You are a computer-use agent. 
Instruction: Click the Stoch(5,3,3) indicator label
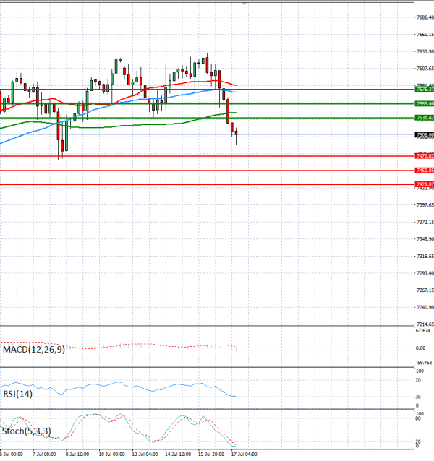tap(27, 431)
